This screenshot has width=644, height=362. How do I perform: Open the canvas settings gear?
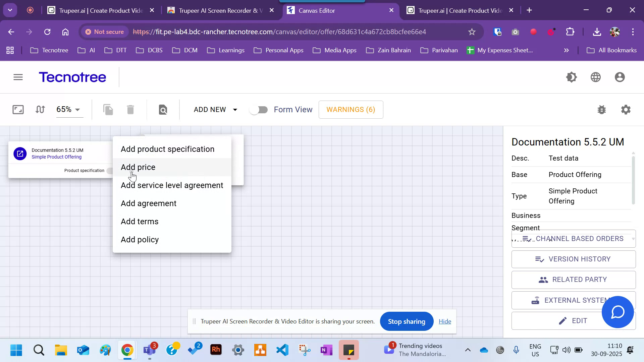point(626,110)
